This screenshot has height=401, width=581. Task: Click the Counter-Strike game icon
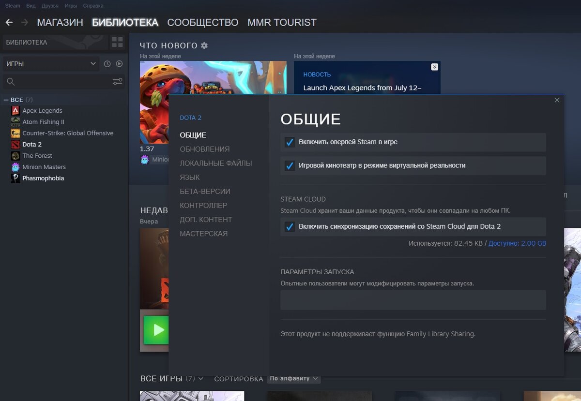[15, 133]
